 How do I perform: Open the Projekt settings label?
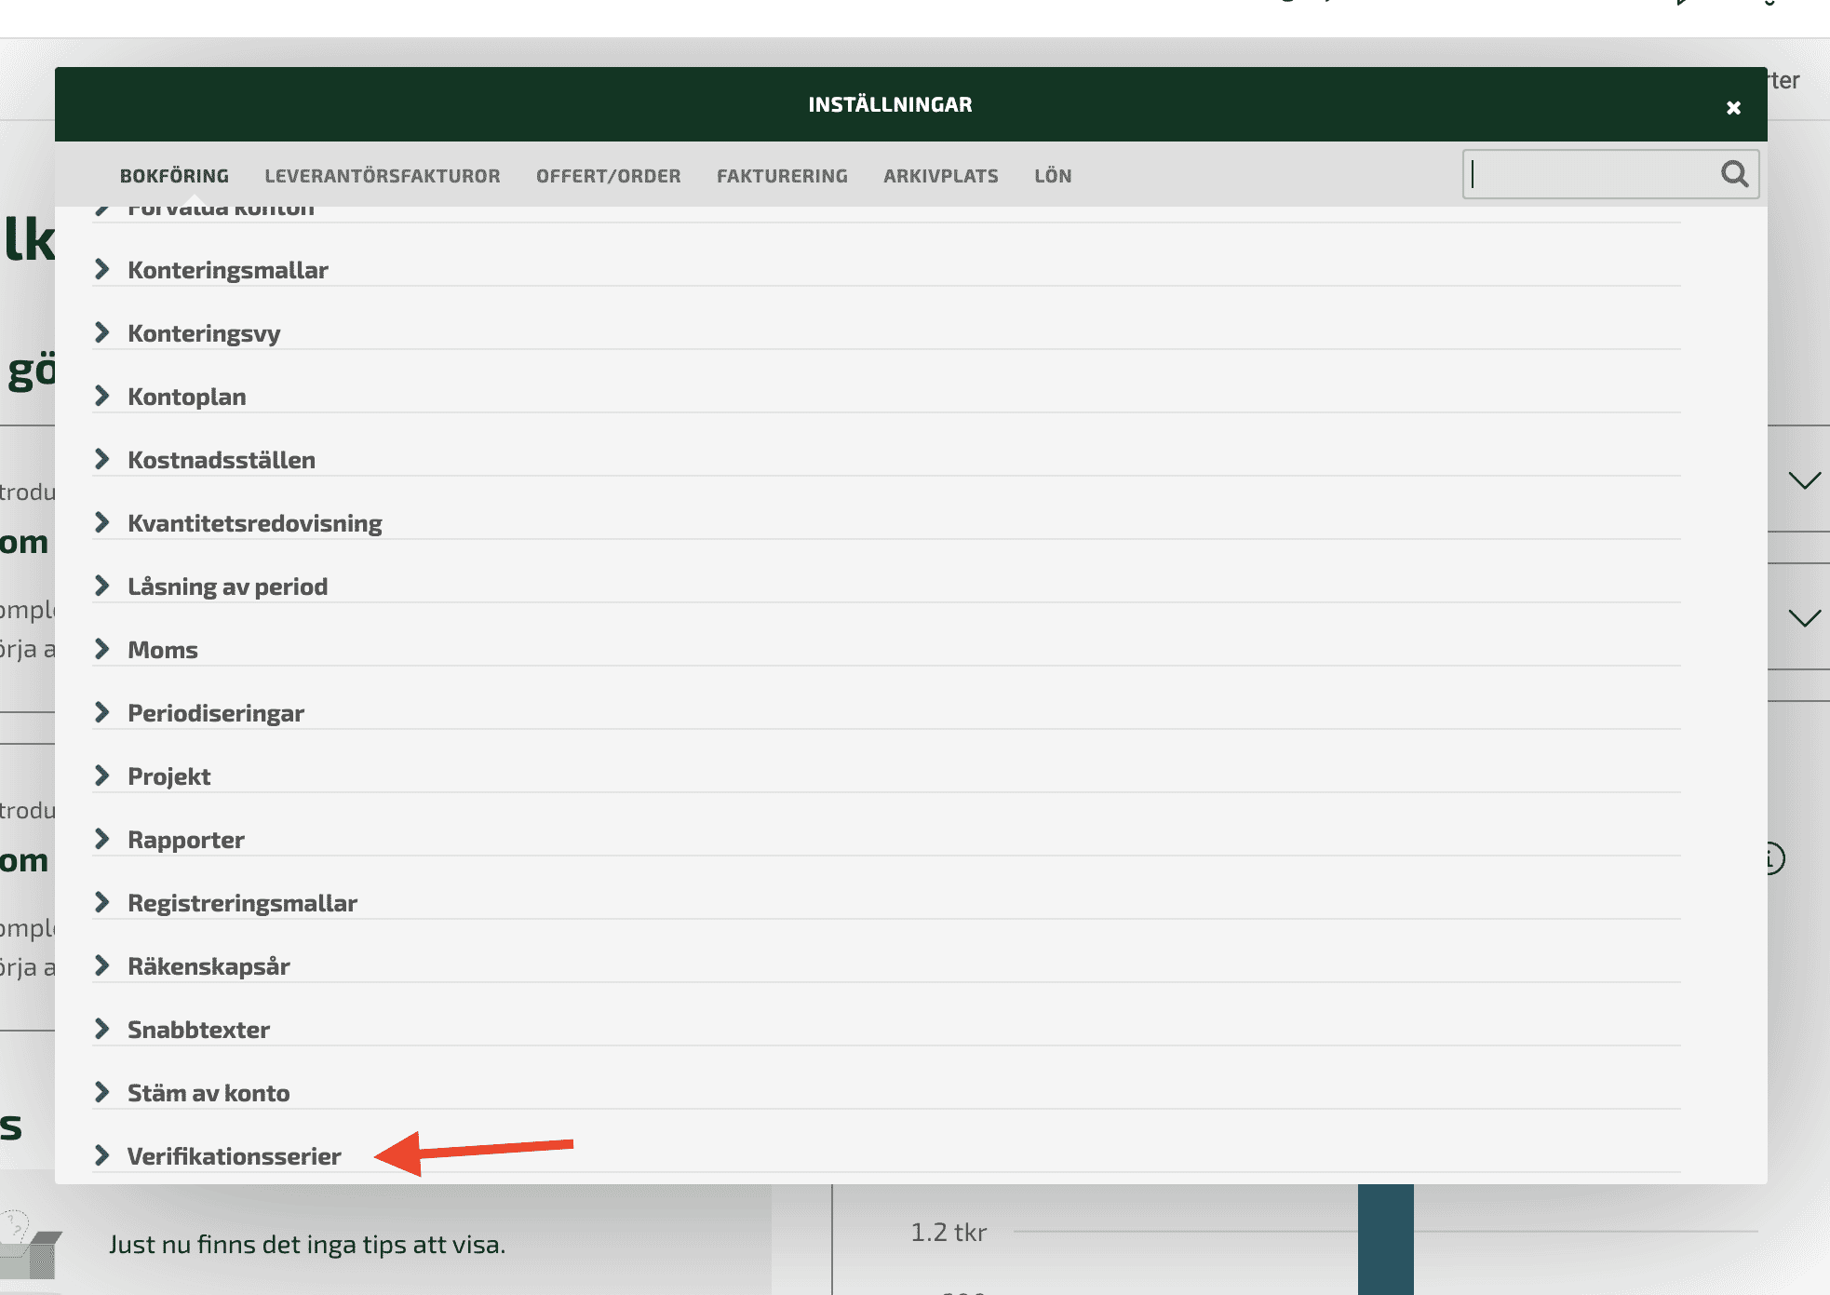(x=169, y=776)
